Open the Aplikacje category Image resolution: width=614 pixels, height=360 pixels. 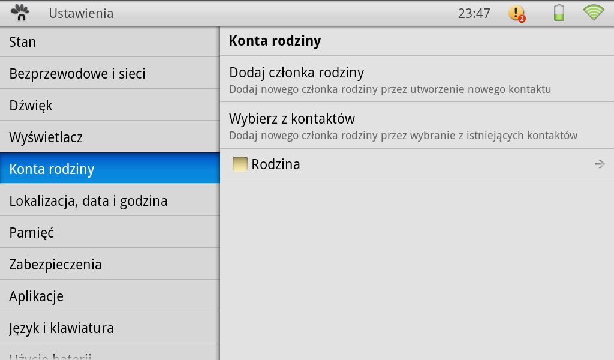click(110, 296)
